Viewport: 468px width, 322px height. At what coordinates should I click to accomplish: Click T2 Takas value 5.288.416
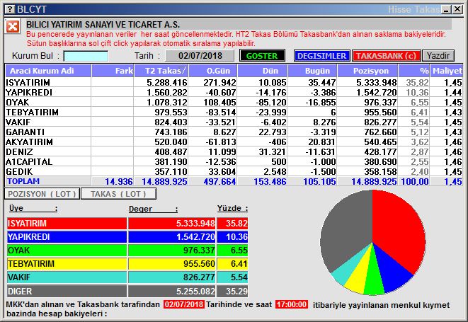(x=167, y=82)
